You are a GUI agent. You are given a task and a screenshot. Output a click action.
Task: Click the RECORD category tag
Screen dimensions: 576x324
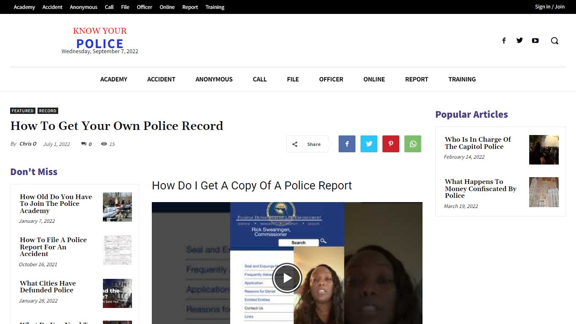[48, 111]
